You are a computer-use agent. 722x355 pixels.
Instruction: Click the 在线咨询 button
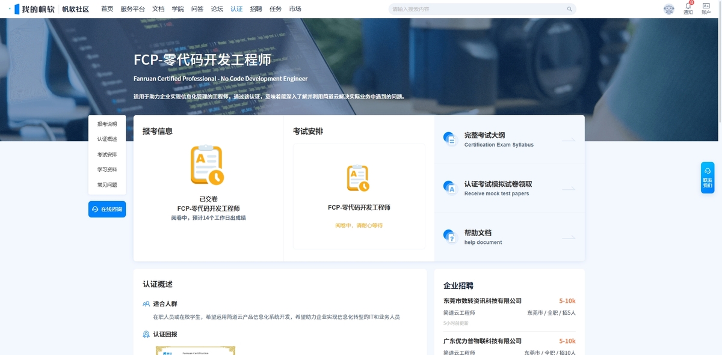[x=107, y=209]
